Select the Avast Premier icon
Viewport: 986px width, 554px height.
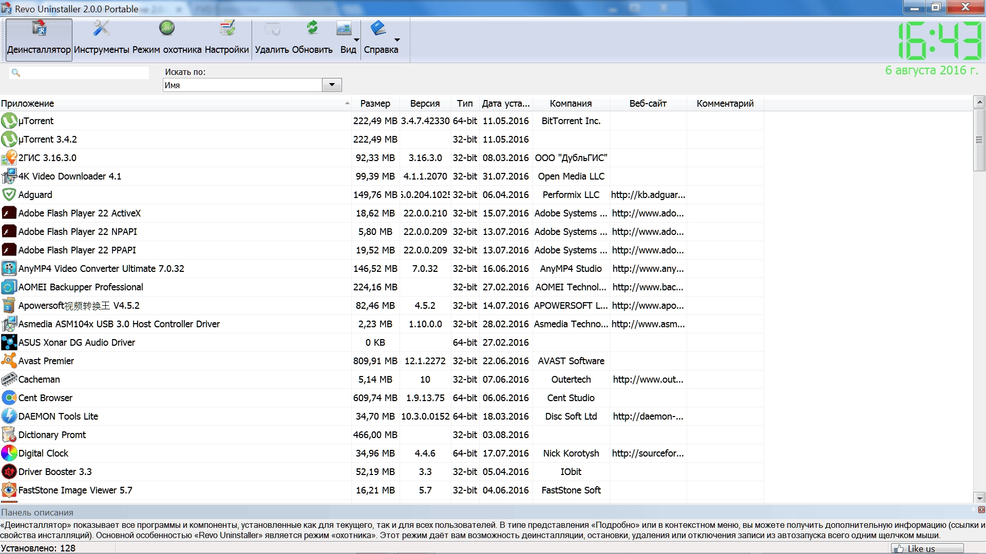click(x=9, y=361)
